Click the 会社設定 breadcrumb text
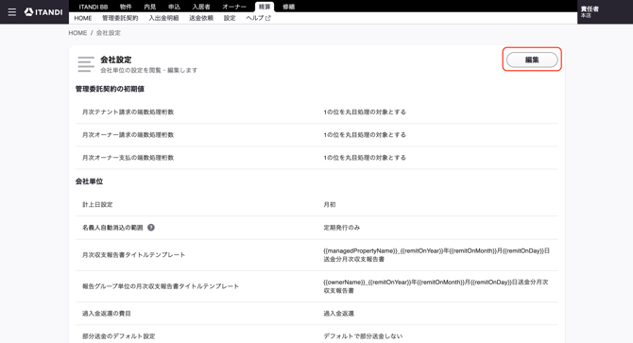Screen dimensions: 633x343 (x=109, y=33)
